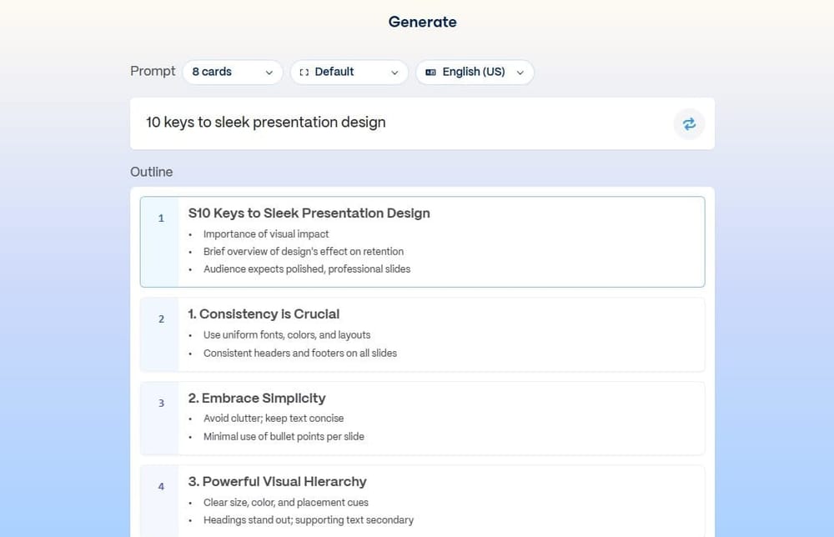Click the Outline section label
Viewport: 834px width, 537px height.
tap(151, 172)
